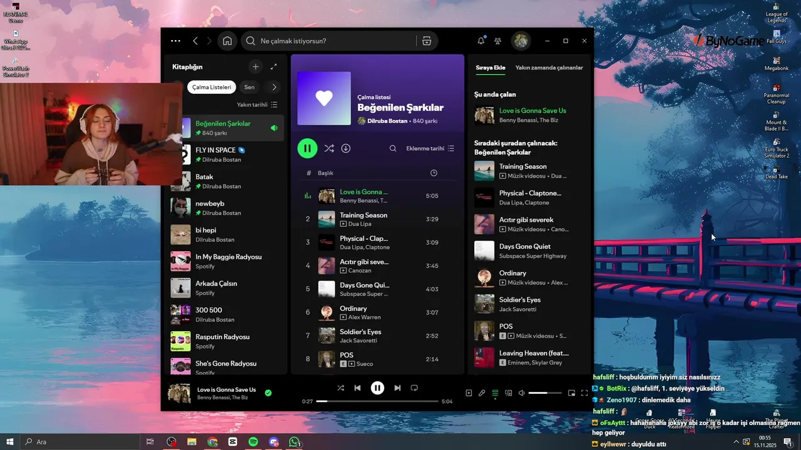
Task: Open the Windows Start button
Action: coord(10,442)
